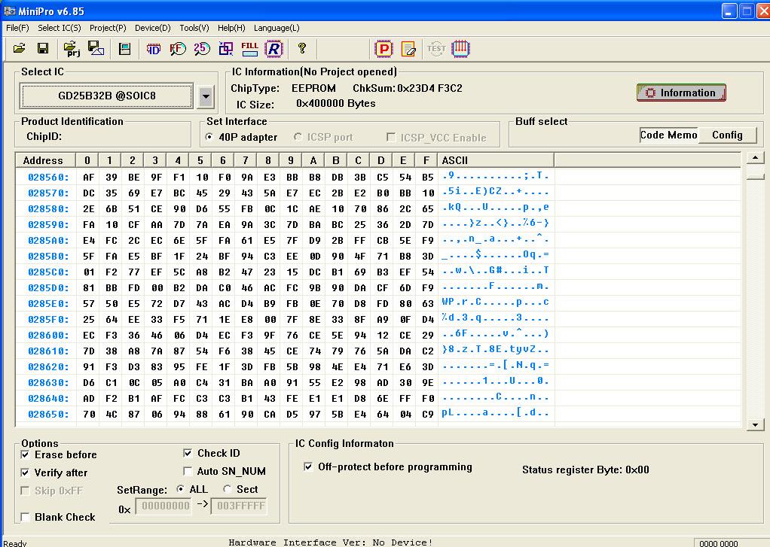Click address row 028560:
Image resolution: width=770 pixels, height=547 pixels.
click(x=49, y=178)
